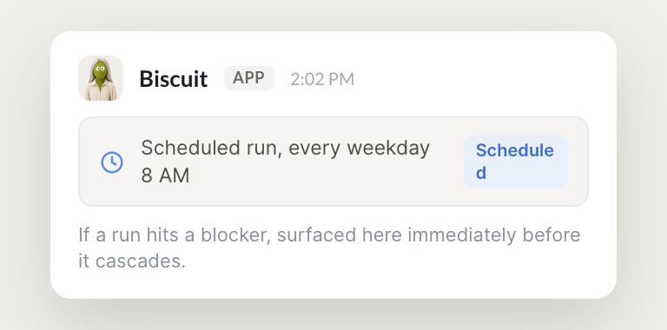Click the word "blocker," in the gray footer text

coord(235,234)
